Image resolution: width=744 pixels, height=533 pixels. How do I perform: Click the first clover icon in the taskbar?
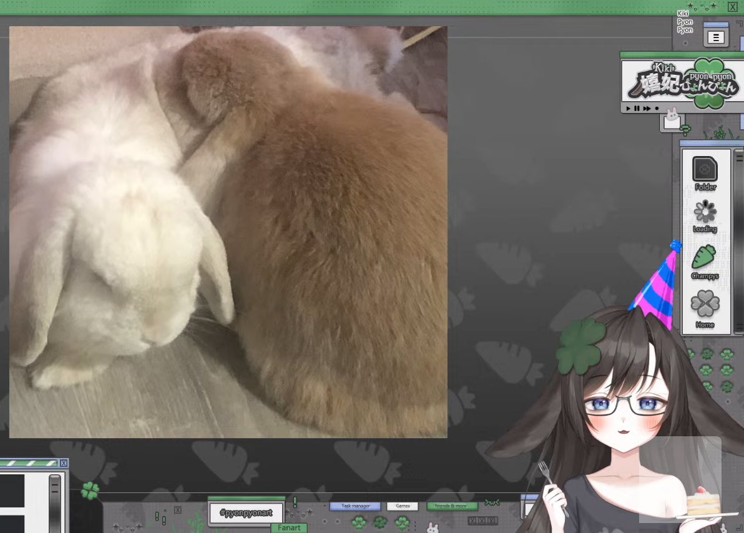(359, 523)
